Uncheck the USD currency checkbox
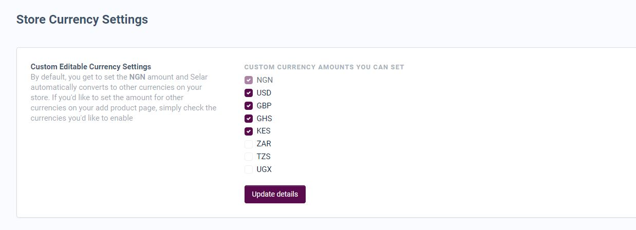Image resolution: width=636 pixels, height=230 pixels. 249,93
